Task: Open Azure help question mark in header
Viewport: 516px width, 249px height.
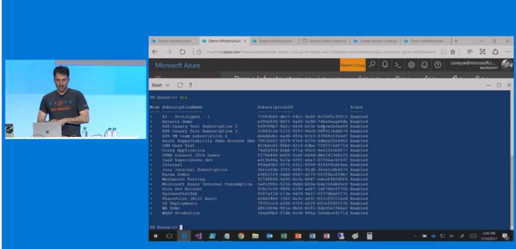Action: [438, 65]
